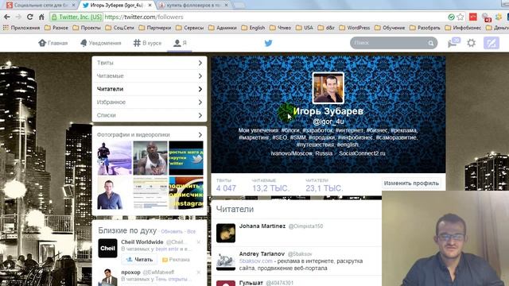Open Twitter settings gear menu
This screenshot has height=286, width=509.
click(471, 43)
